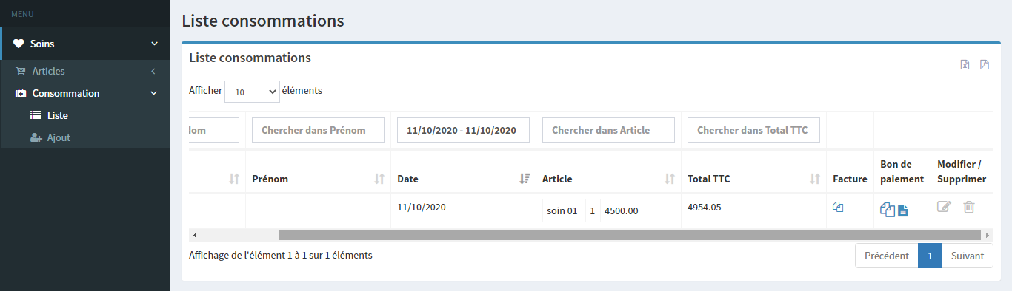This screenshot has height=291, width=1012.
Task: Export the list to PDF
Action: click(x=985, y=64)
